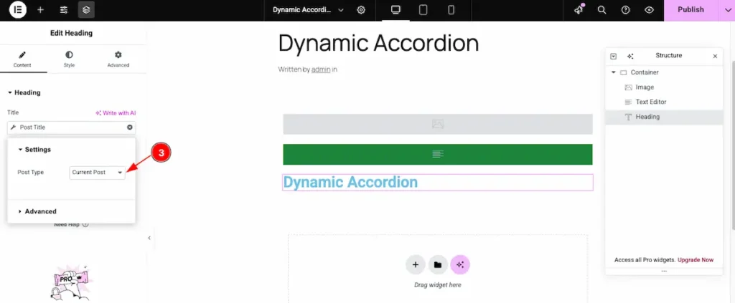Expand the Advanced section in popup
This screenshot has height=303, width=735.
(x=40, y=211)
